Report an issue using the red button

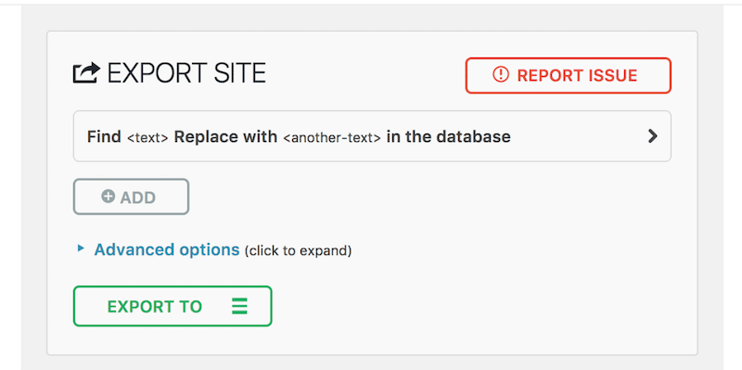pyautogui.click(x=569, y=75)
